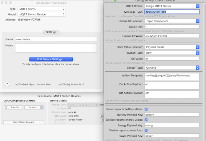Click the Energy Payload Key field
206x141 pixels.
[172, 125]
